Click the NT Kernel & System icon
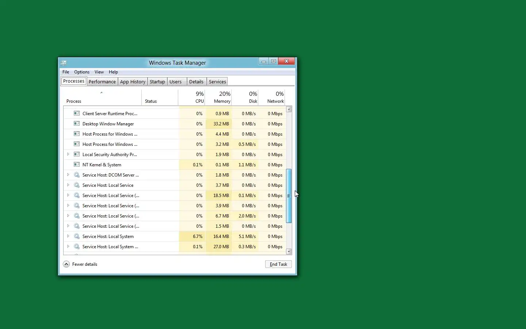This screenshot has height=329, width=526. pyautogui.click(x=77, y=164)
